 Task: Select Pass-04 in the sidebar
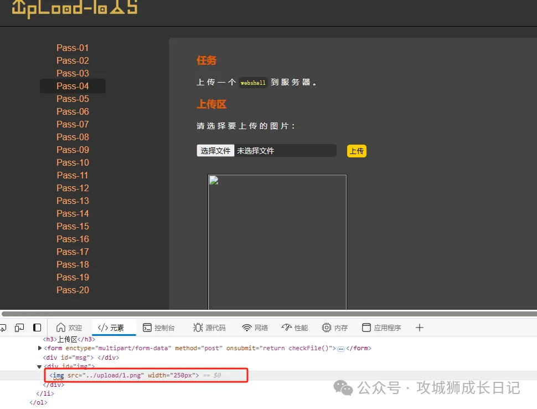click(x=73, y=86)
